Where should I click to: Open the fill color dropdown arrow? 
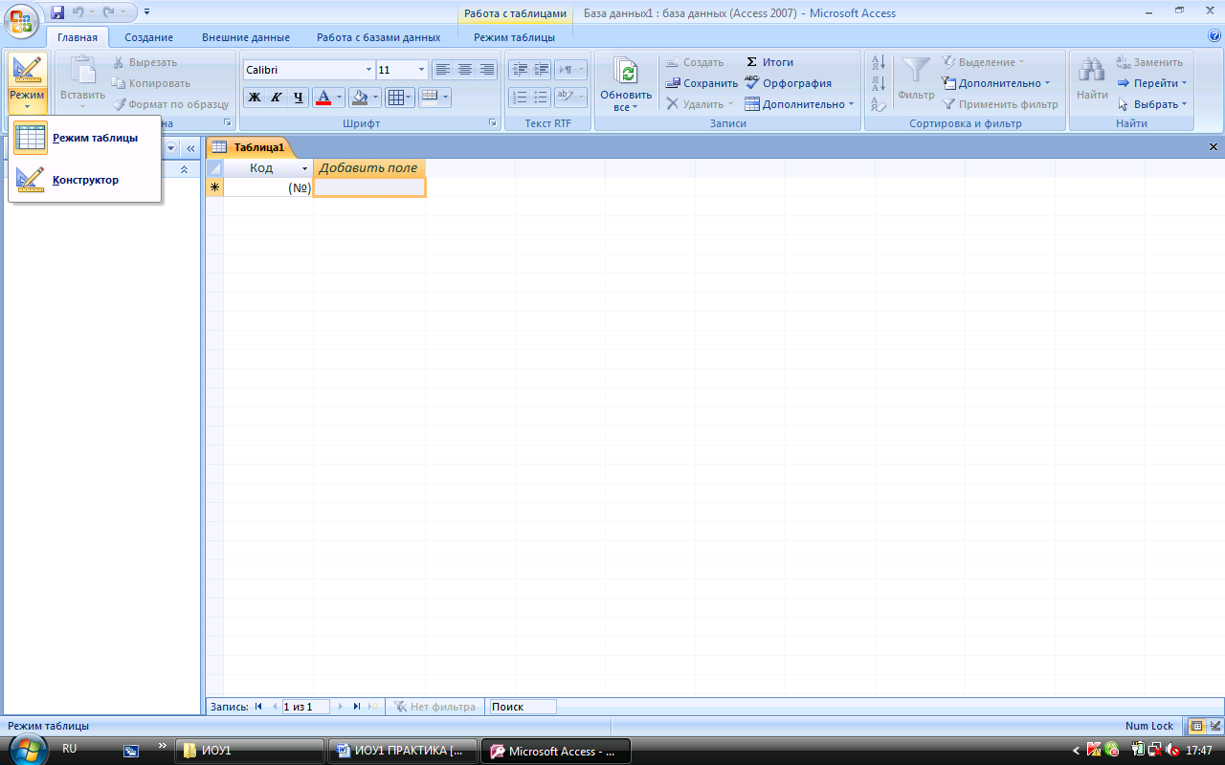[x=376, y=98]
